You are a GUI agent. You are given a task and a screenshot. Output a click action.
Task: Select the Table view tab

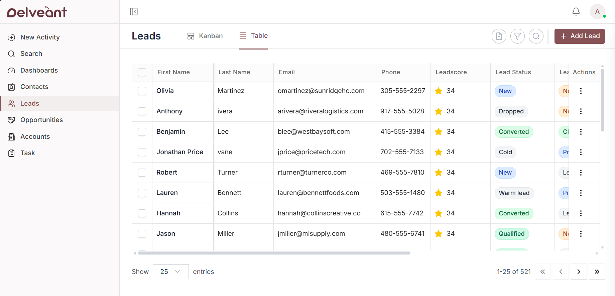coord(254,36)
